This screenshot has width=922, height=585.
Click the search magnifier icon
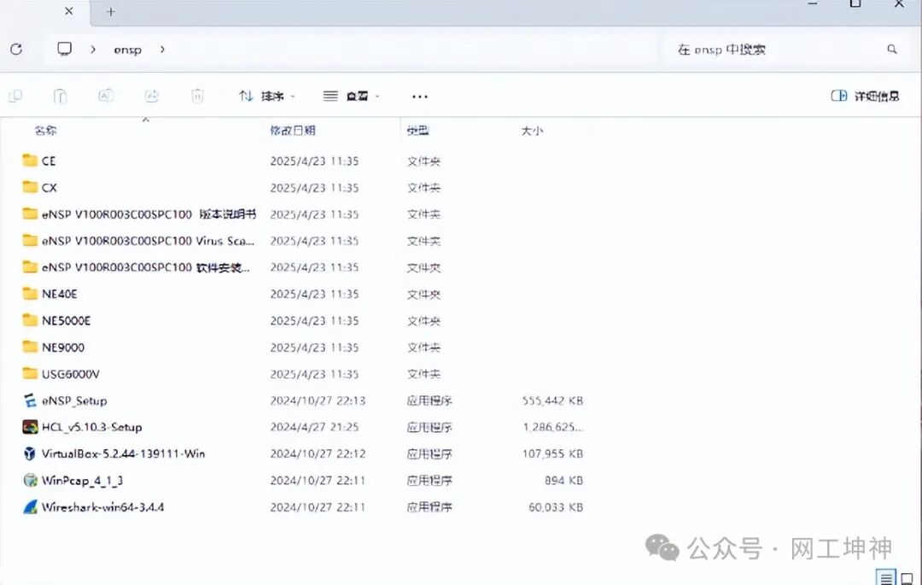(x=892, y=50)
